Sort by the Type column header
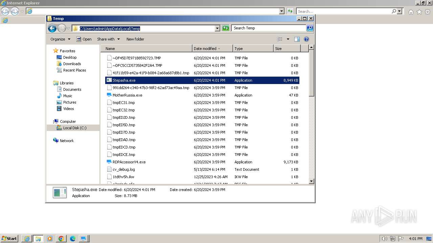 [x=253, y=49]
